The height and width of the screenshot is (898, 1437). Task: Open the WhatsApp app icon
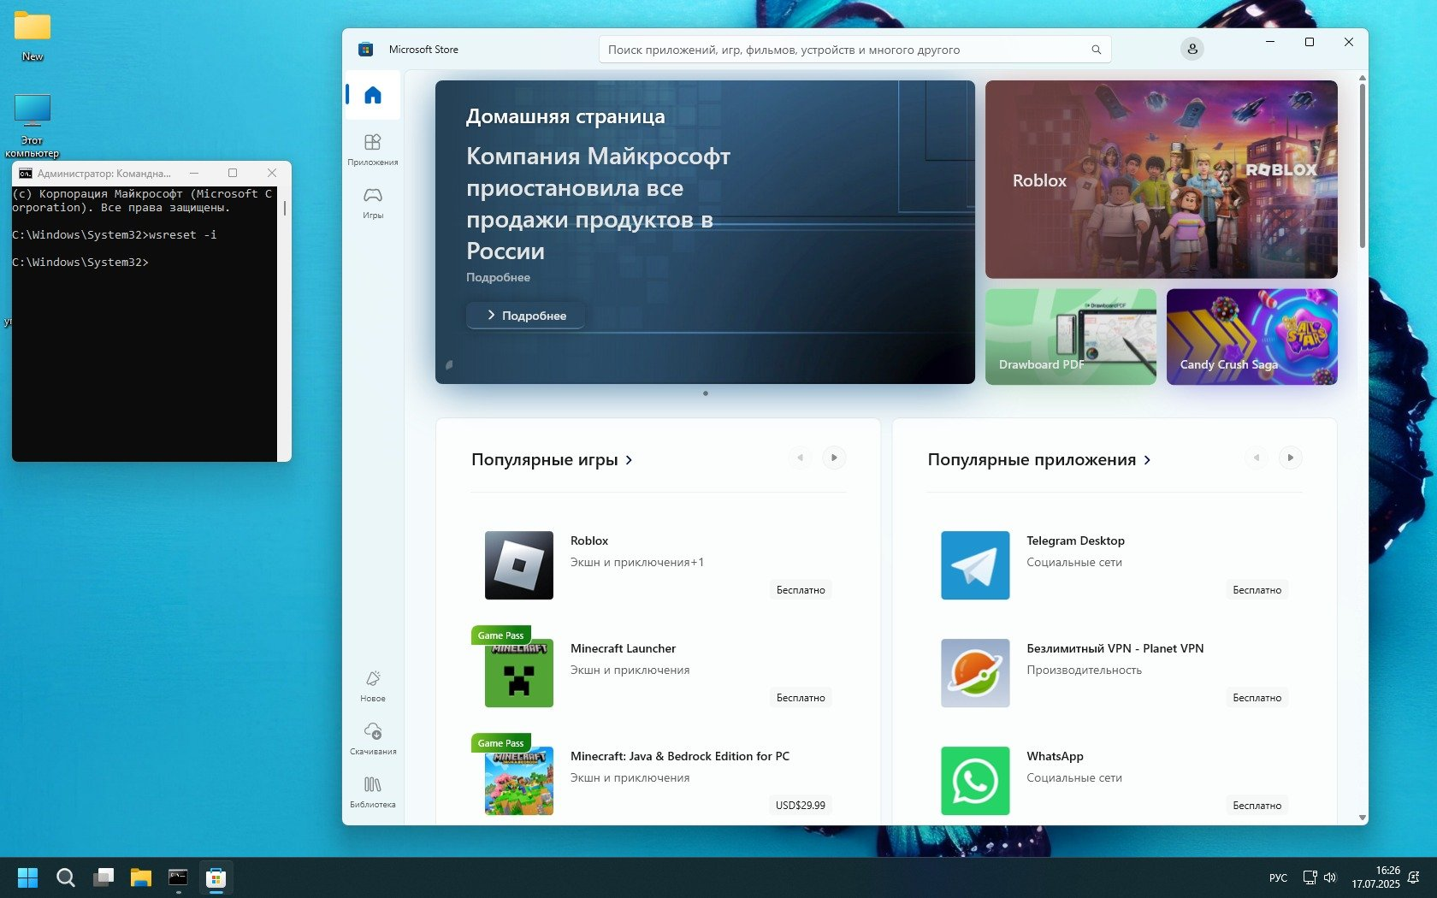(x=975, y=781)
